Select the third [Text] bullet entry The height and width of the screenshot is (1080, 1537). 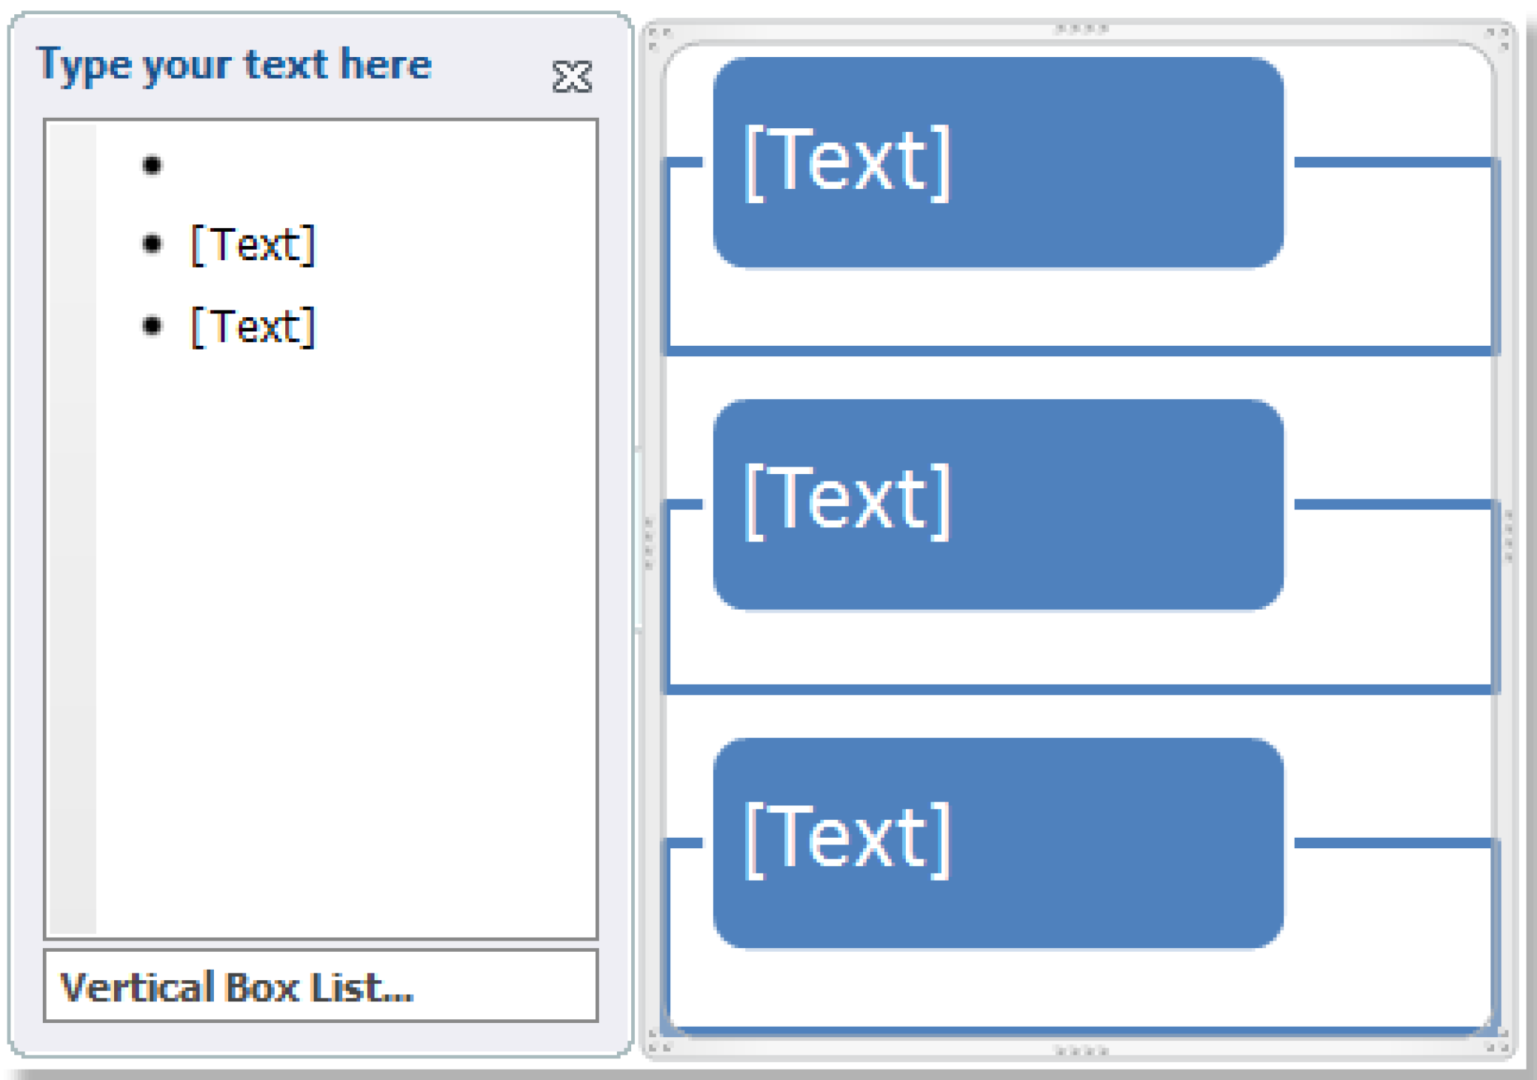pos(251,325)
